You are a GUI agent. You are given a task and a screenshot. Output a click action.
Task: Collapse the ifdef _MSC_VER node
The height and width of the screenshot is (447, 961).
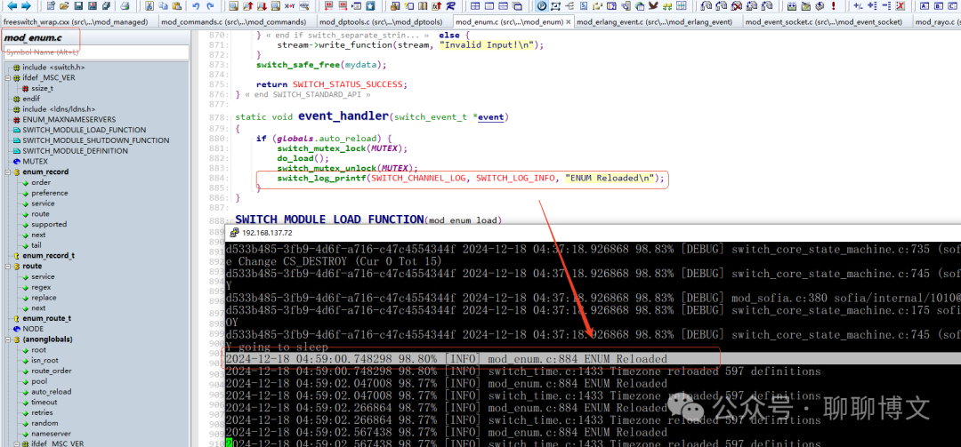(x=8, y=78)
